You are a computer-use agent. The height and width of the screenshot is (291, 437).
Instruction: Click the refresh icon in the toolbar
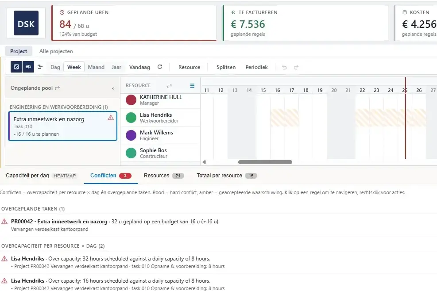(160, 67)
